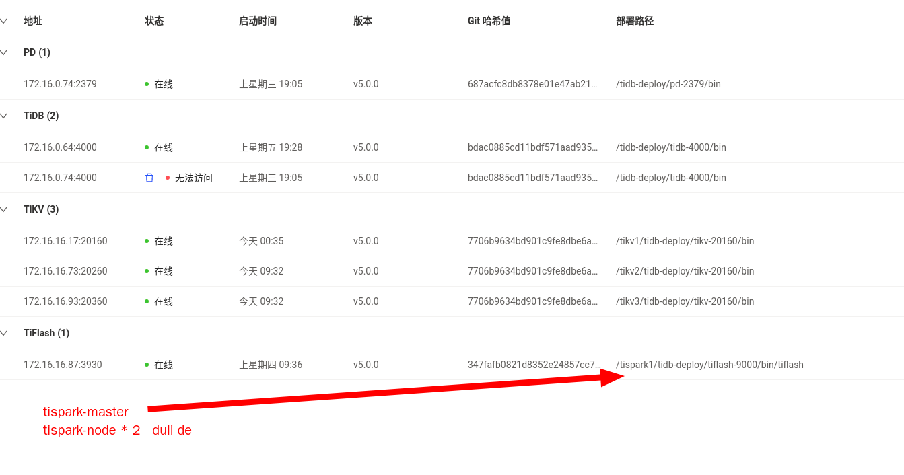The height and width of the screenshot is (475, 904).
Task: Click start time 上星期四 09:36
Action: 271,365
